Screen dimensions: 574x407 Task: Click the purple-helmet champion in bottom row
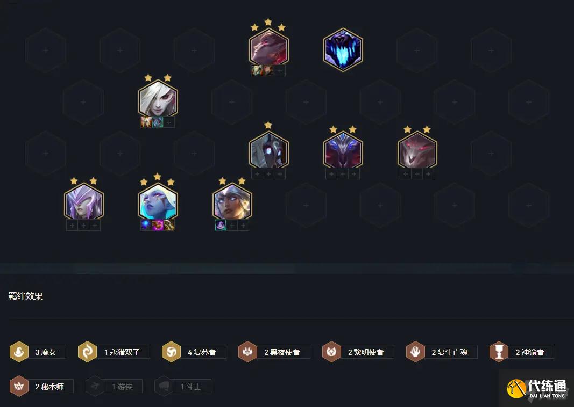pos(84,202)
